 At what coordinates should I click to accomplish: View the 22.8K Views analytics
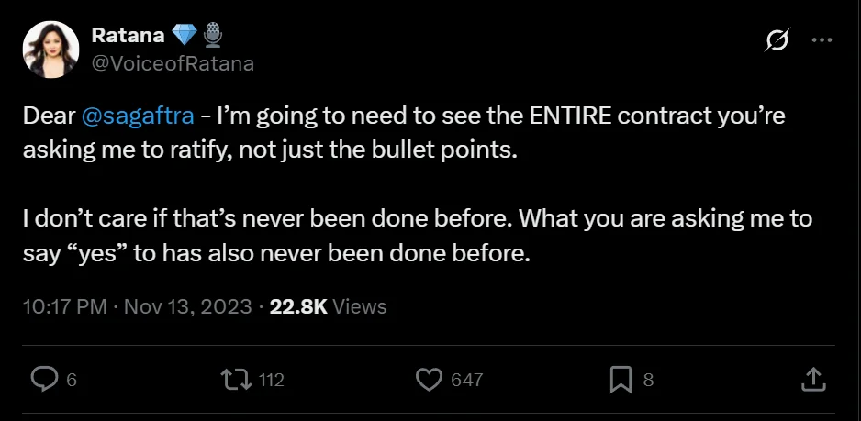pyautogui.click(x=328, y=306)
